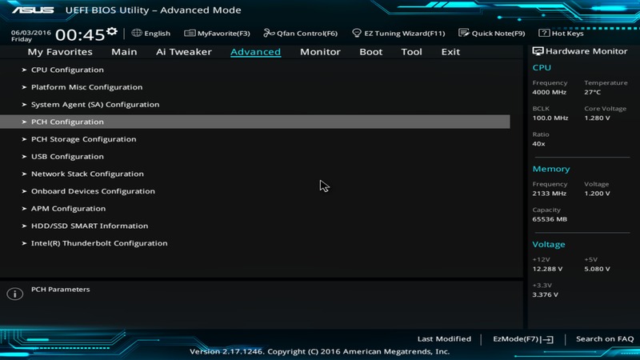Show Hot Keys help icon

[544, 34]
